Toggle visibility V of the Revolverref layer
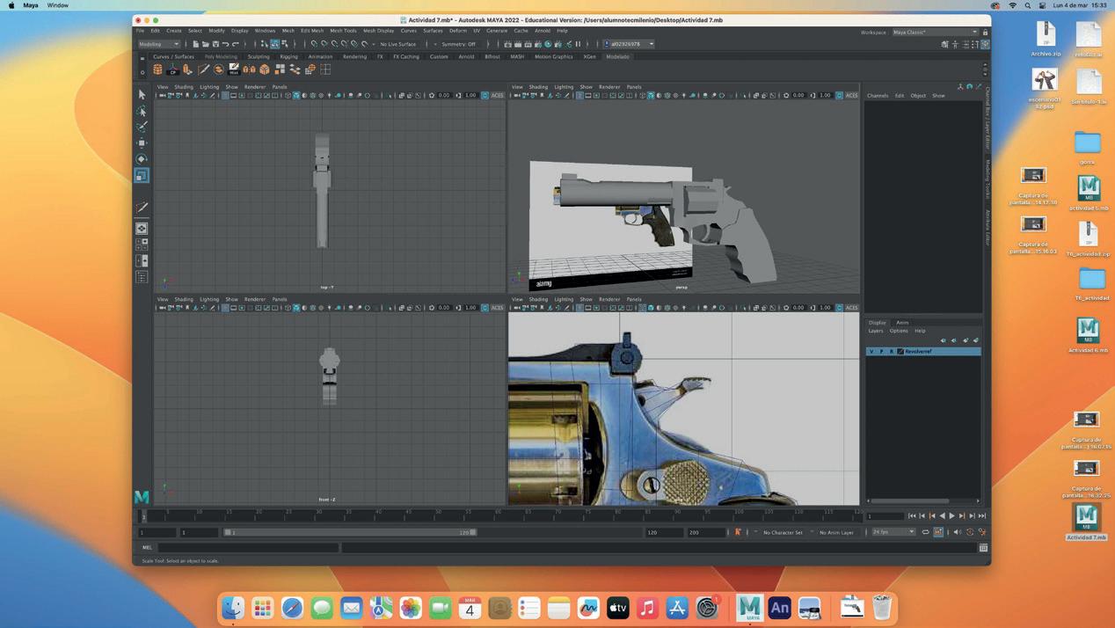The image size is (1115, 628). point(871,351)
